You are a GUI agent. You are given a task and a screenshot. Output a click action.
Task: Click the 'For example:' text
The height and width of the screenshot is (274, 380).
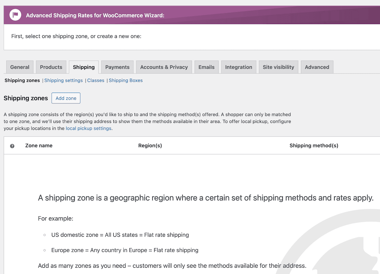55,219
